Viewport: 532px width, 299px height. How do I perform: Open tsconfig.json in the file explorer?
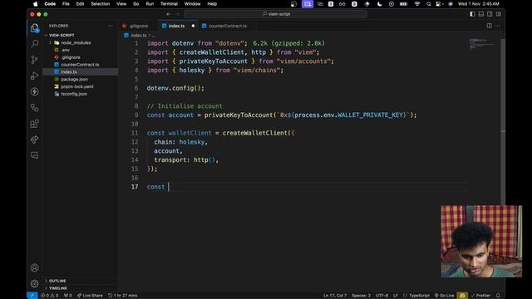[x=74, y=94]
